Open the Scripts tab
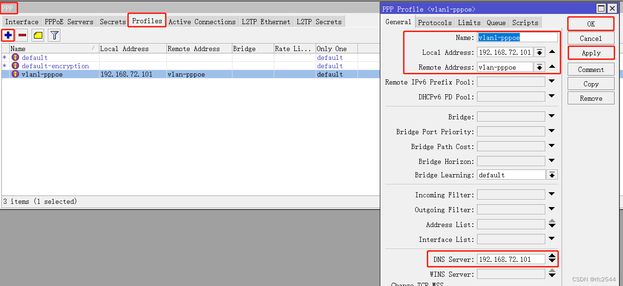Screen dimensions: 623x286 click(525, 22)
